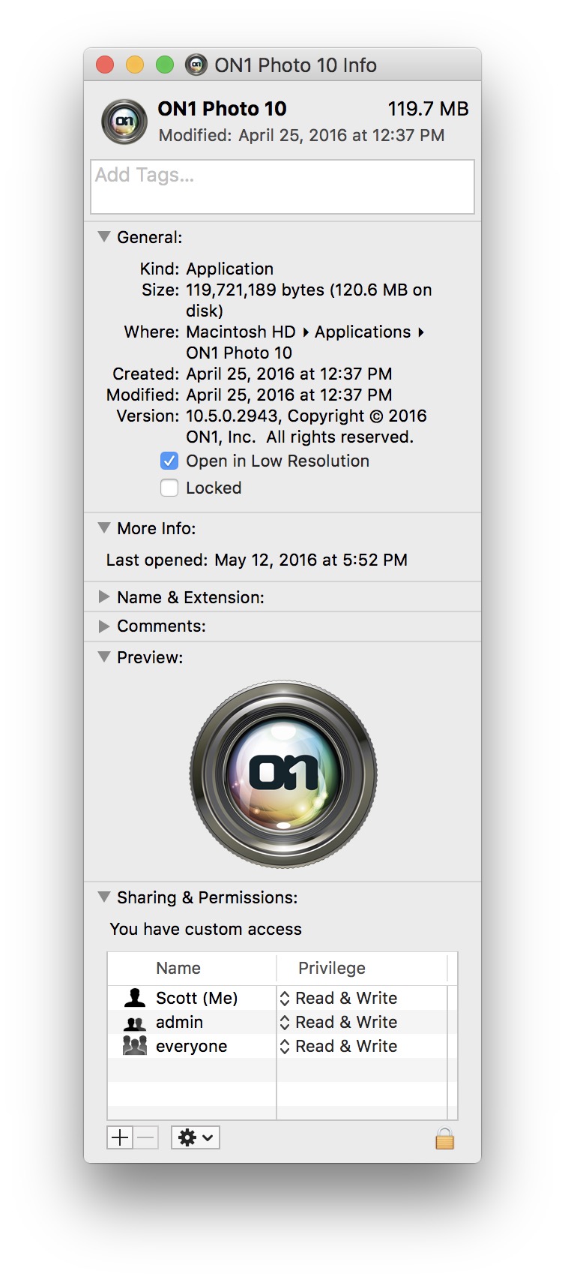Click '119,721,189 bytes' size text
The height and width of the screenshot is (1283, 565).
255,290
